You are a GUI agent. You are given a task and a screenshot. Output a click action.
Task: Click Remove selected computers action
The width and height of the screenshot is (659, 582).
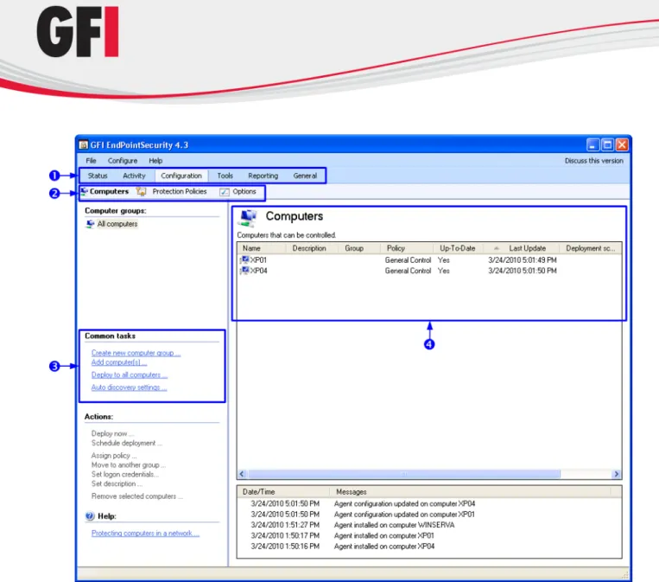click(x=137, y=496)
